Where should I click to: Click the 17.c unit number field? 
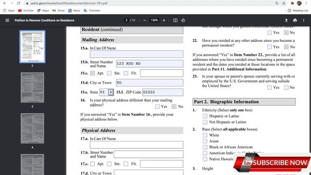161,164
